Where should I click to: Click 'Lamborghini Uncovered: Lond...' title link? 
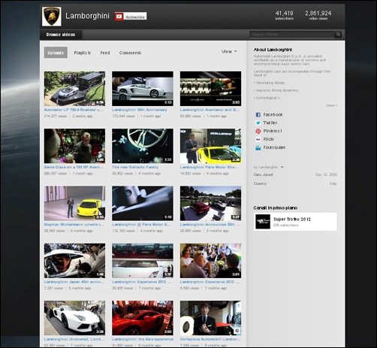(x=74, y=339)
